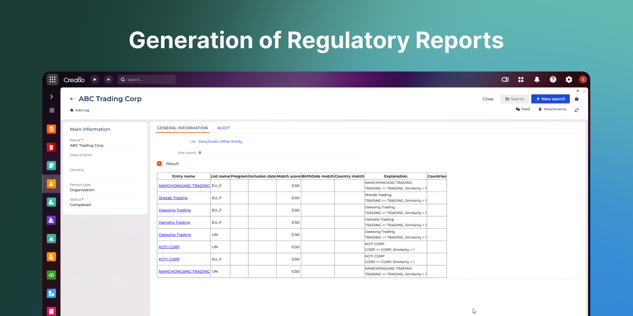Open the DowJones Other Entity list link
The height and width of the screenshot is (316, 633).
(220, 141)
